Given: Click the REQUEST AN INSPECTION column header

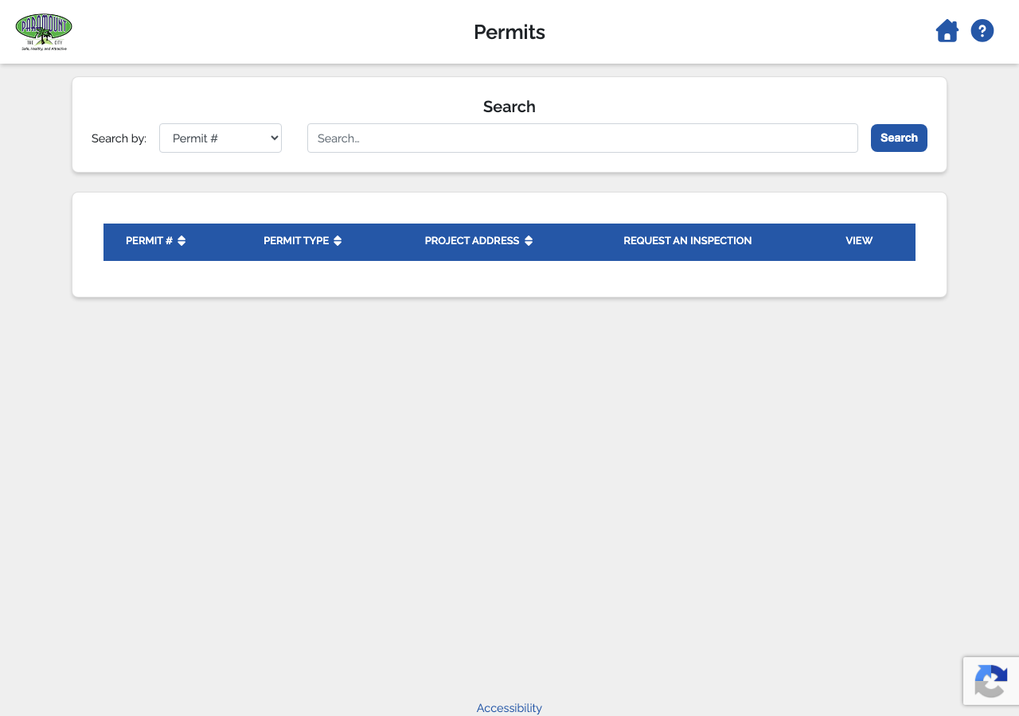Looking at the screenshot, I should coord(688,241).
